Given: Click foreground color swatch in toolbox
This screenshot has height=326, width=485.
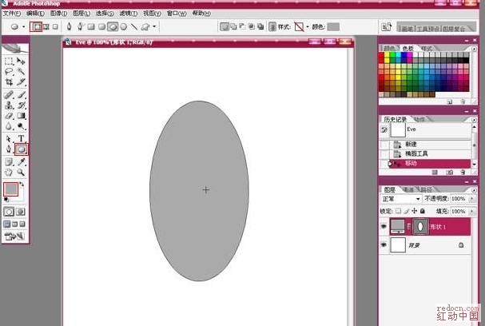Looking at the screenshot, I should coord(11,189).
